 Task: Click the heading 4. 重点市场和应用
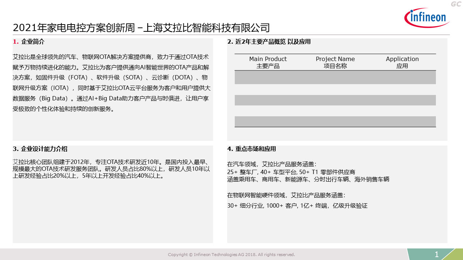pos(252,149)
